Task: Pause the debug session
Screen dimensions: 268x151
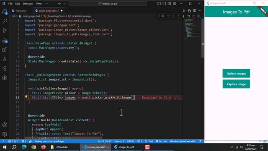Action: pyautogui.click(x=163, y=16)
